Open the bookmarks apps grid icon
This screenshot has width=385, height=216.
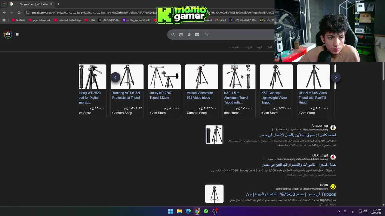click(4, 20)
